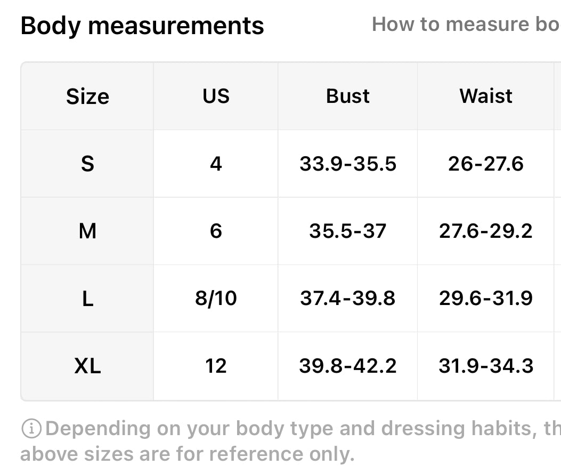Tap the info icon beside the disclaimer

pos(31,429)
